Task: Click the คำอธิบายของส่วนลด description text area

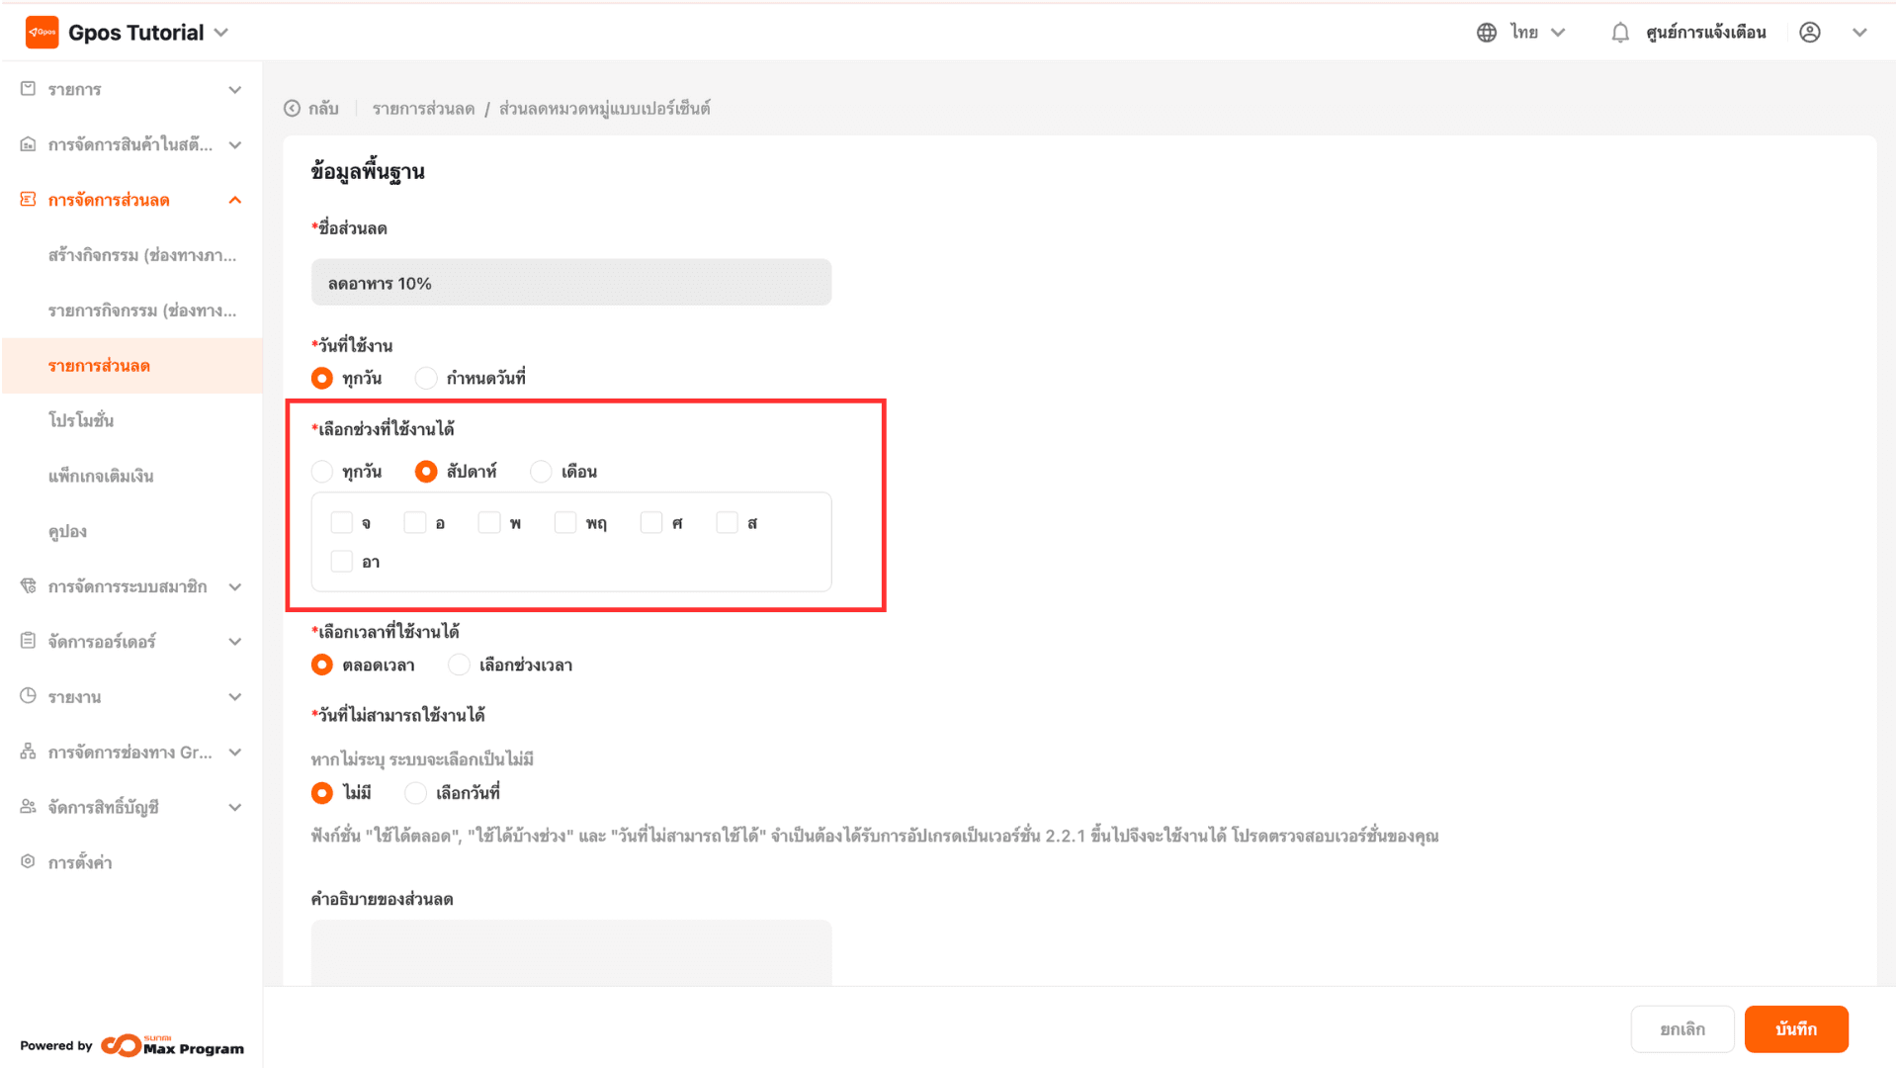Action: [x=571, y=951]
